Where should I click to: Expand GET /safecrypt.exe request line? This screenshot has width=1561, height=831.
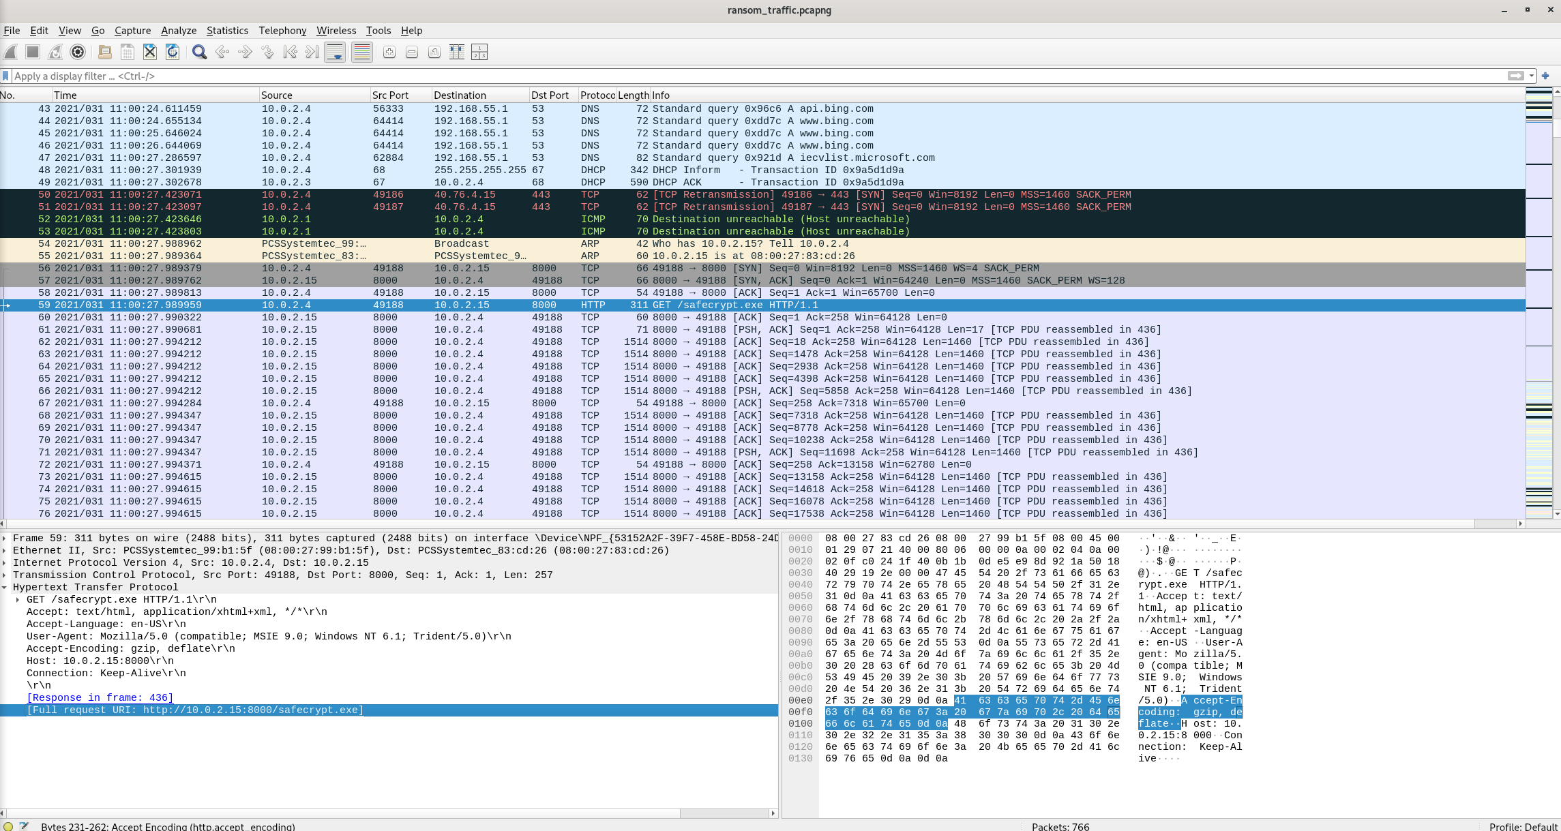click(x=18, y=599)
